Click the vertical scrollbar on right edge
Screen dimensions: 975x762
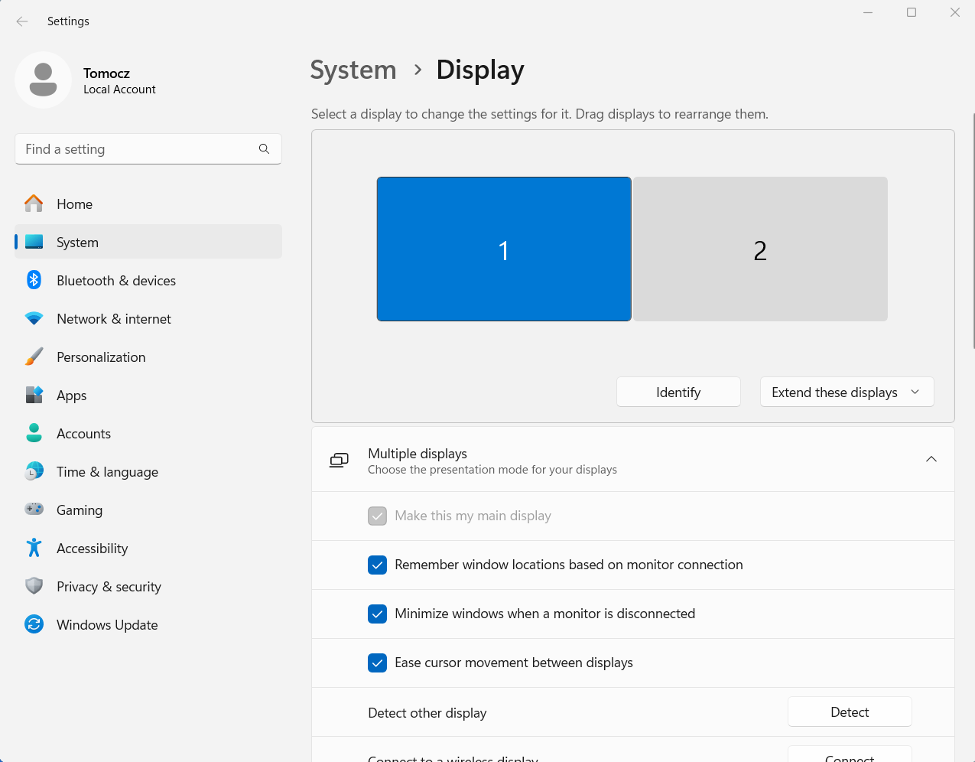(973, 230)
